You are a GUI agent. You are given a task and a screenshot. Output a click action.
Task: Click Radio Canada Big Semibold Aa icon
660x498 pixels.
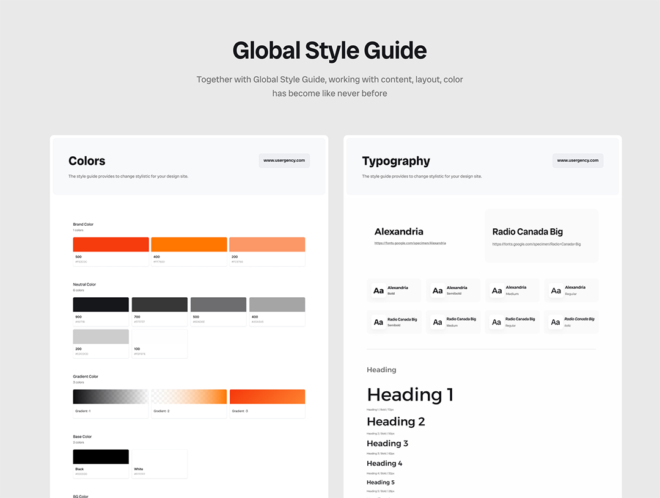coord(379,322)
